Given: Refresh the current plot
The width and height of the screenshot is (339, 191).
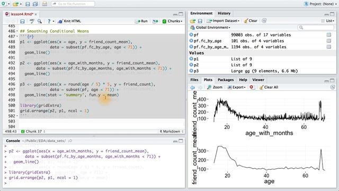Looking at the screenshot, I should point(332,87).
